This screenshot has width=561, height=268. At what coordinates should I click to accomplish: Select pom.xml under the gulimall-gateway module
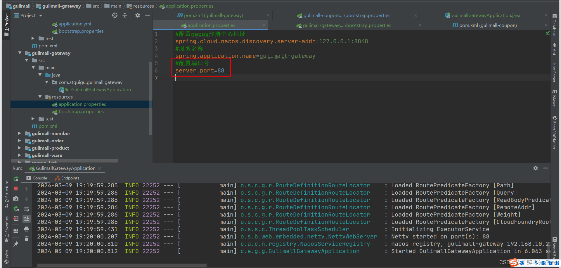point(48,126)
